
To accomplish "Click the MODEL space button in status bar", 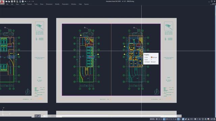I will [x=152, y=119].
